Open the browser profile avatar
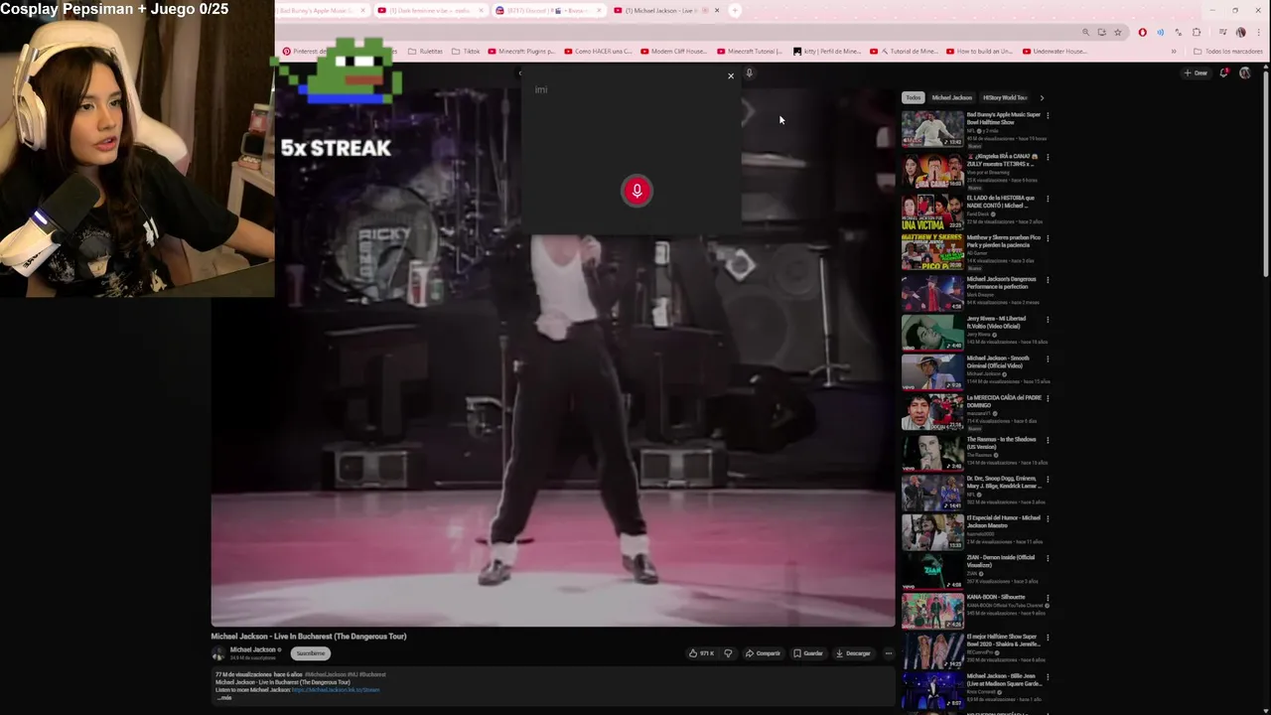 pos(1240,32)
